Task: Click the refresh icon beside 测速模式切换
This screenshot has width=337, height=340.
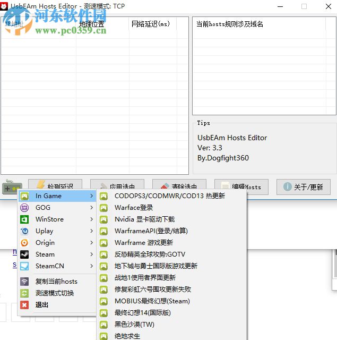Action: coord(24,293)
